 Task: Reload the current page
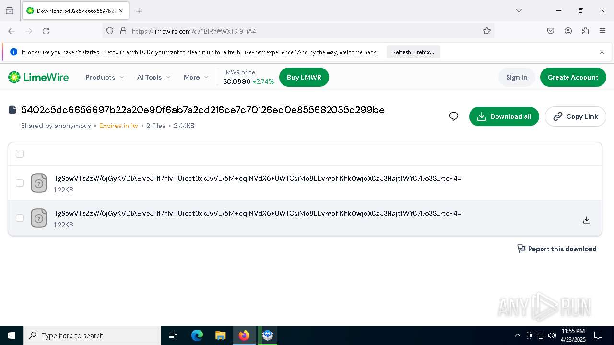(46, 31)
